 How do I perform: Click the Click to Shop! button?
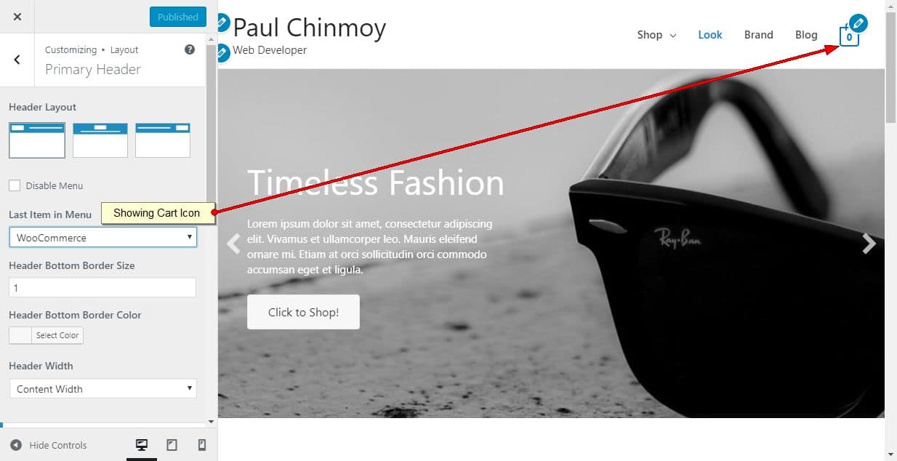tap(303, 312)
